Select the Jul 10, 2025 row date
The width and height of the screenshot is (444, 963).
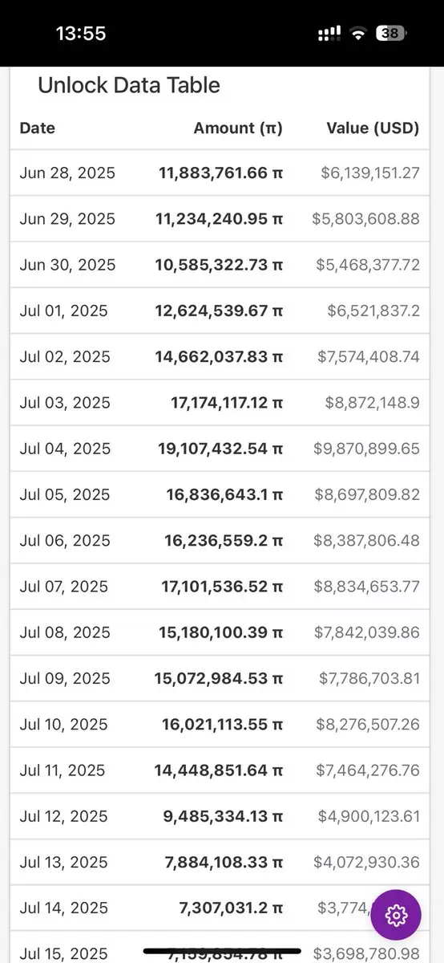pos(63,724)
